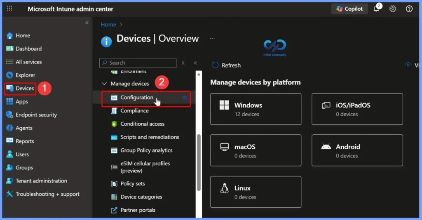Collapse the main left navigation pane
422x220 pixels.
pos(87,23)
